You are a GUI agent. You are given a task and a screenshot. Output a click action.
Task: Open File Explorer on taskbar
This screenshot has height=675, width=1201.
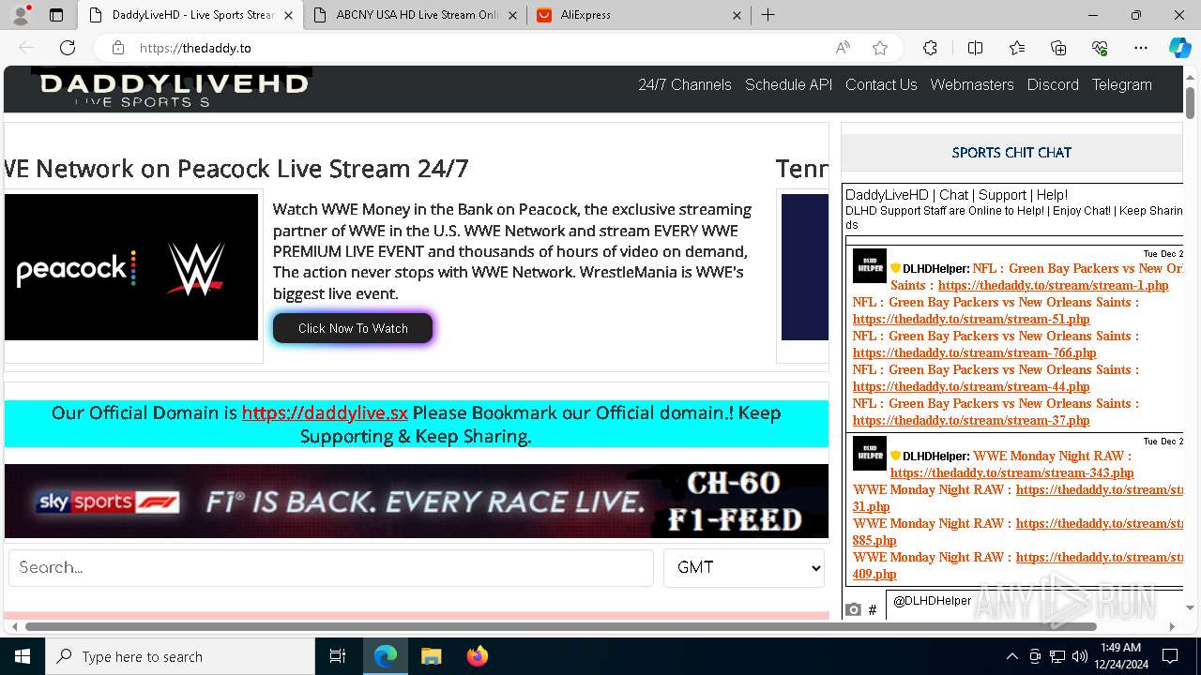pyautogui.click(x=431, y=656)
